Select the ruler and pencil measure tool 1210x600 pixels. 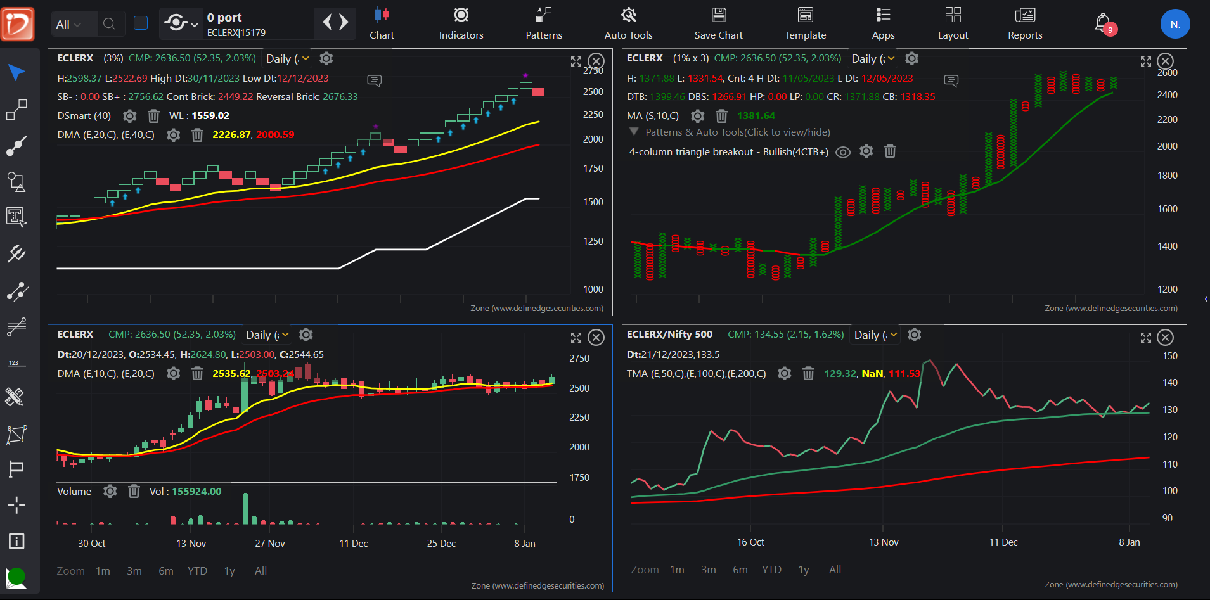[x=15, y=397]
